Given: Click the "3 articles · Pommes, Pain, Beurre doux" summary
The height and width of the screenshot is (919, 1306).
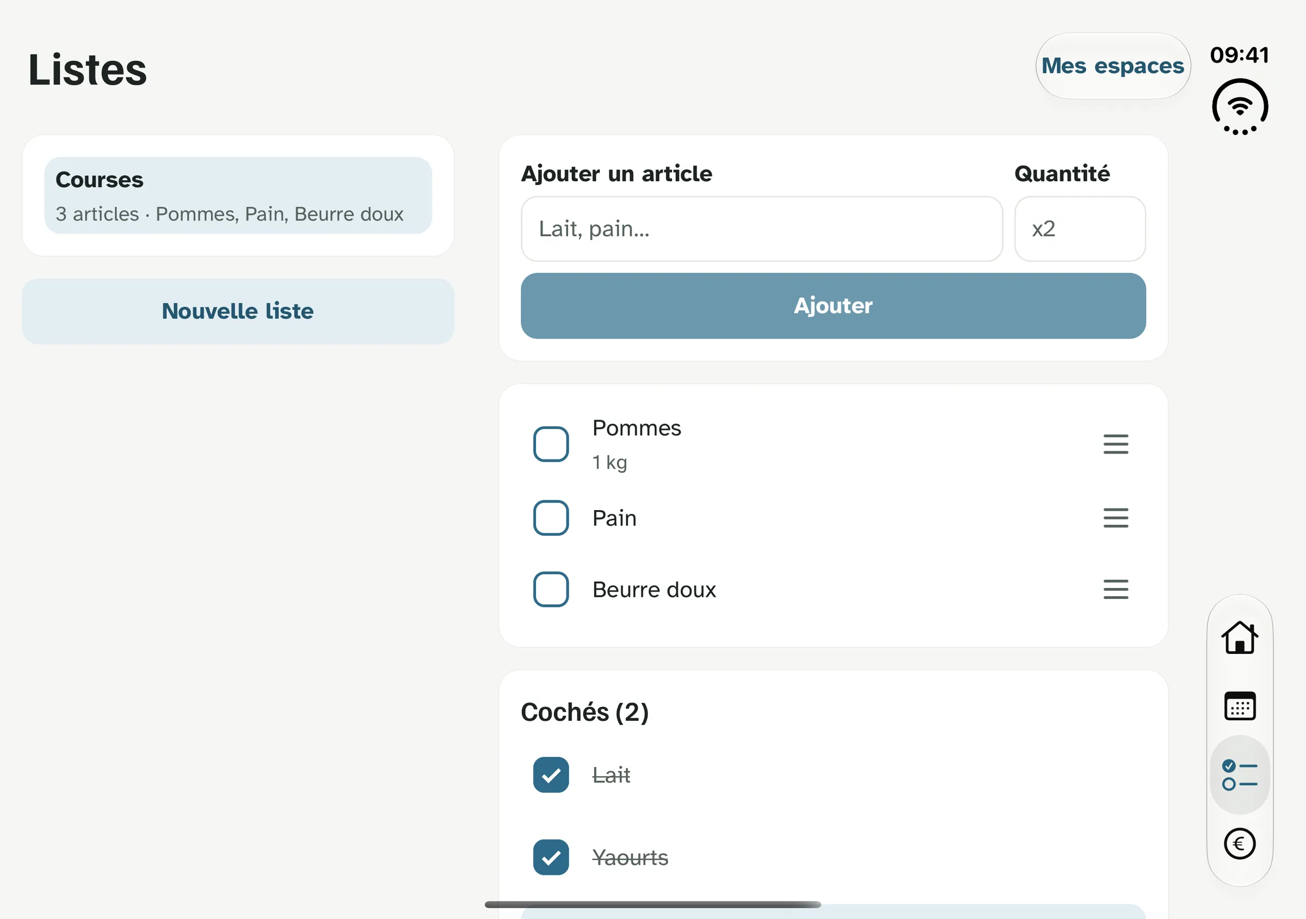Looking at the screenshot, I should [229, 214].
